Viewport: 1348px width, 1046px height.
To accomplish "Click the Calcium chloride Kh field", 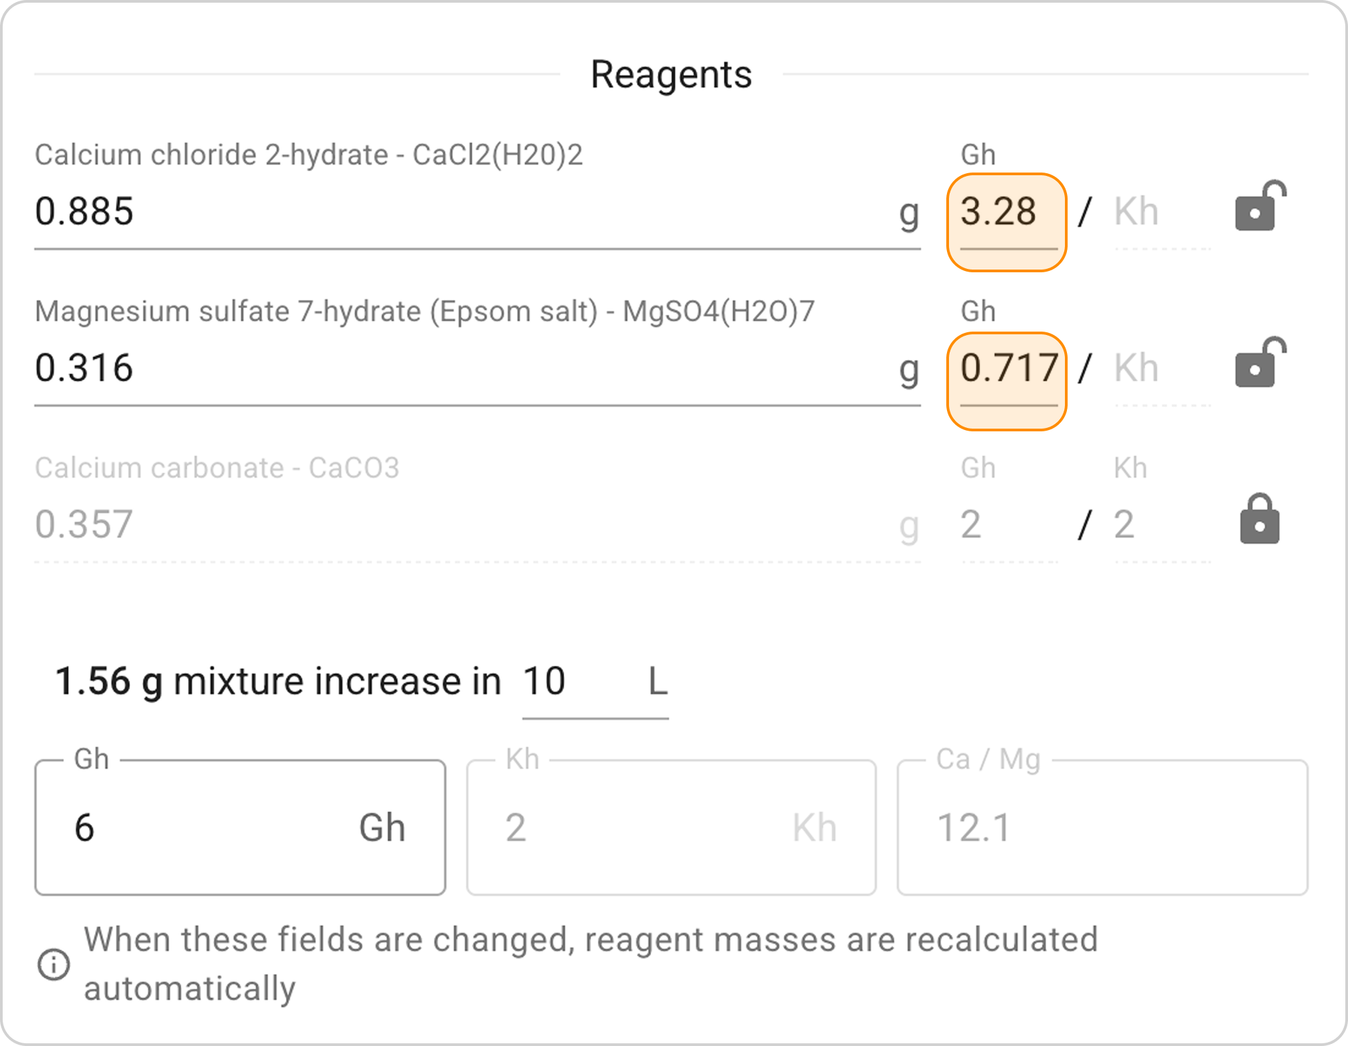I will click(1161, 213).
